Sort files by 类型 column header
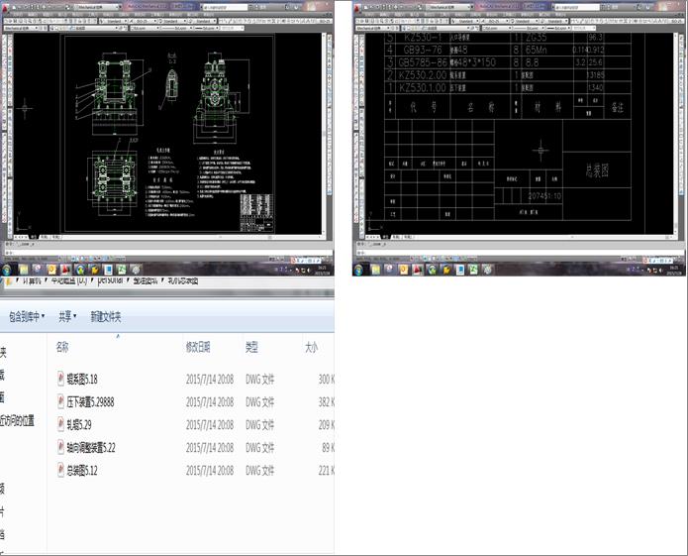688x556 pixels. click(251, 348)
